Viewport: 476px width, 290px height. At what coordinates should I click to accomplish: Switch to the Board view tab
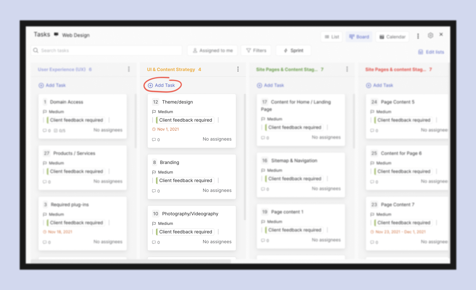(x=359, y=37)
